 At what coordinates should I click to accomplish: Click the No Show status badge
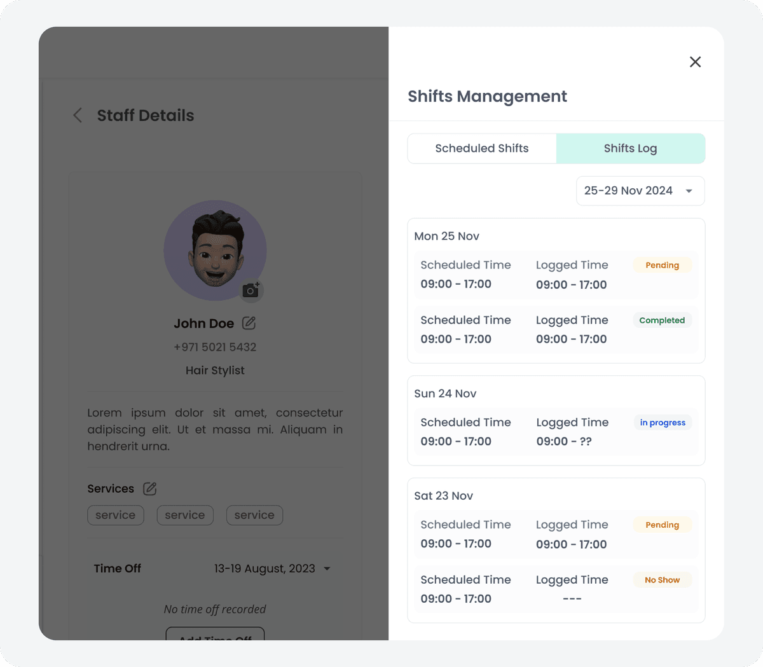point(662,580)
